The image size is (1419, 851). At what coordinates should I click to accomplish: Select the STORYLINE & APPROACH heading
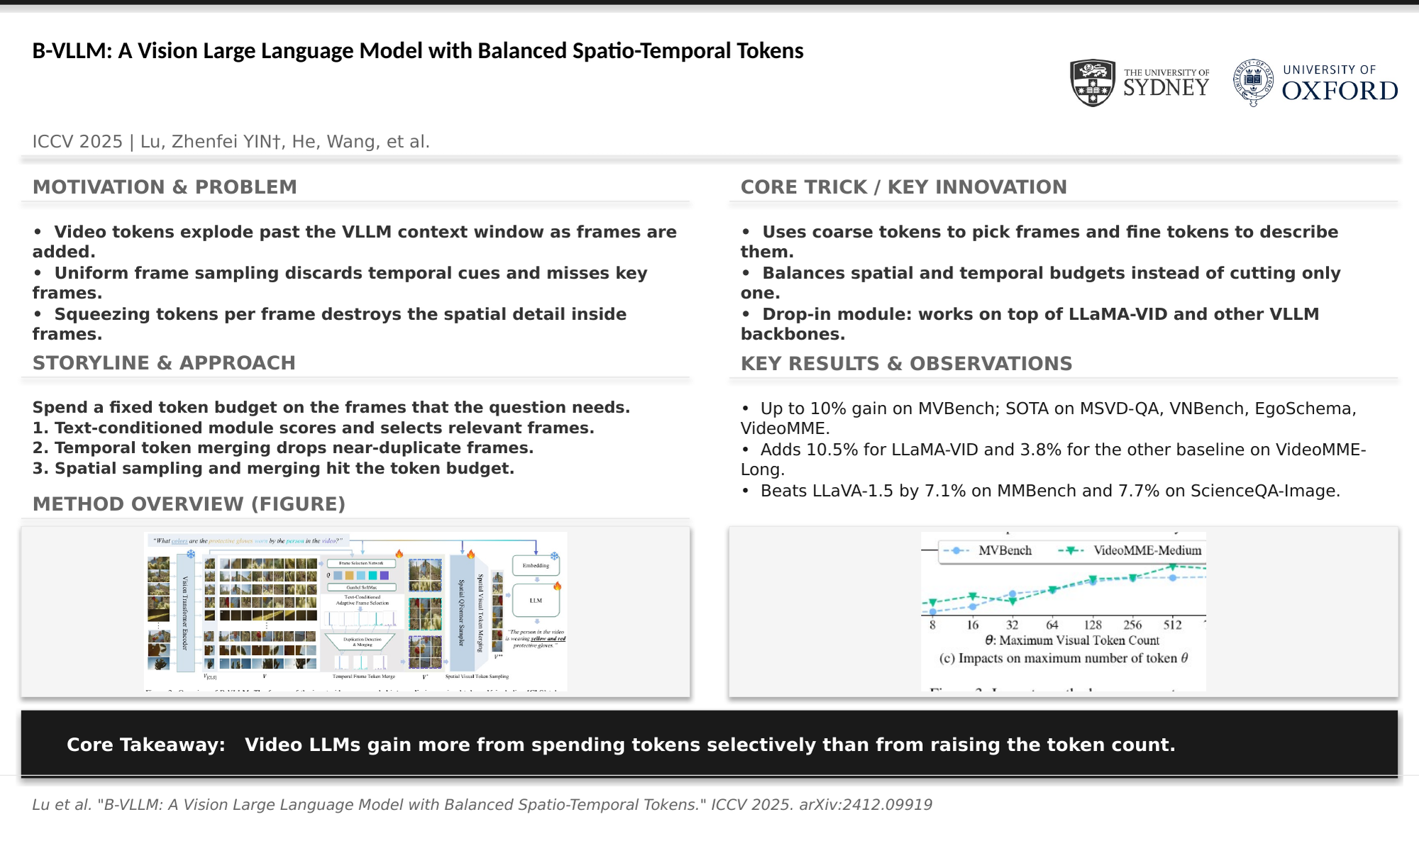click(x=164, y=363)
